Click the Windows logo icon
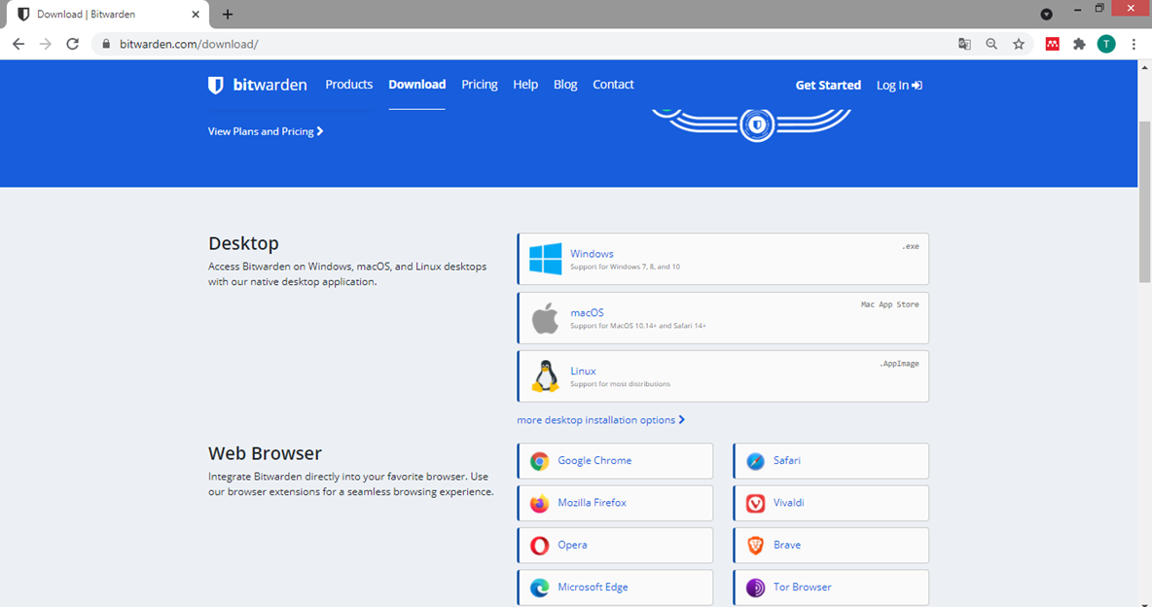1152x607 pixels. coord(545,259)
